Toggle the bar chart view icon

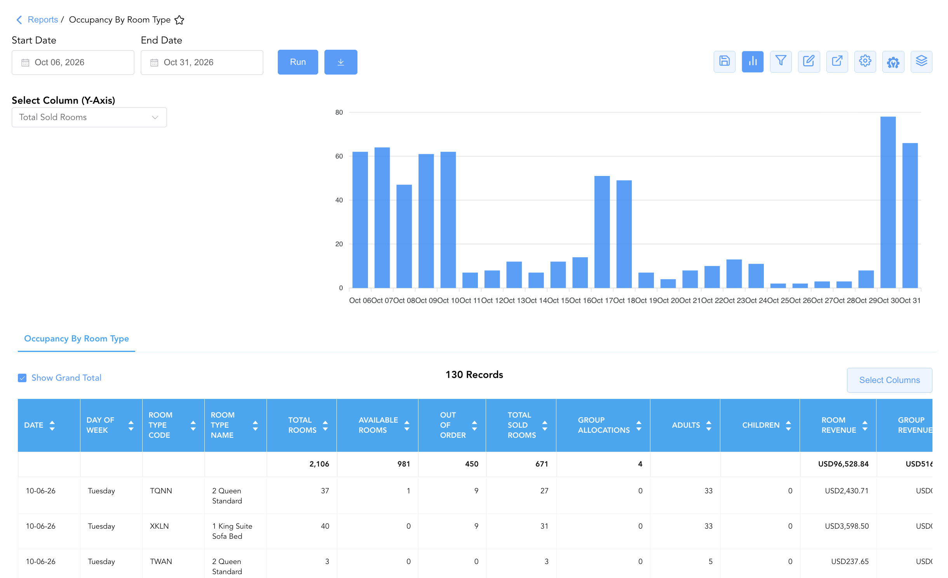[x=753, y=61]
